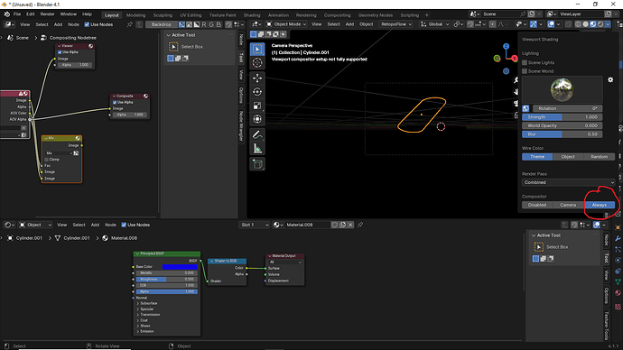Viewport: 623px width, 350px height.
Task: Toggle Use Nodes in shader editor header
Action: click(124, 225)
